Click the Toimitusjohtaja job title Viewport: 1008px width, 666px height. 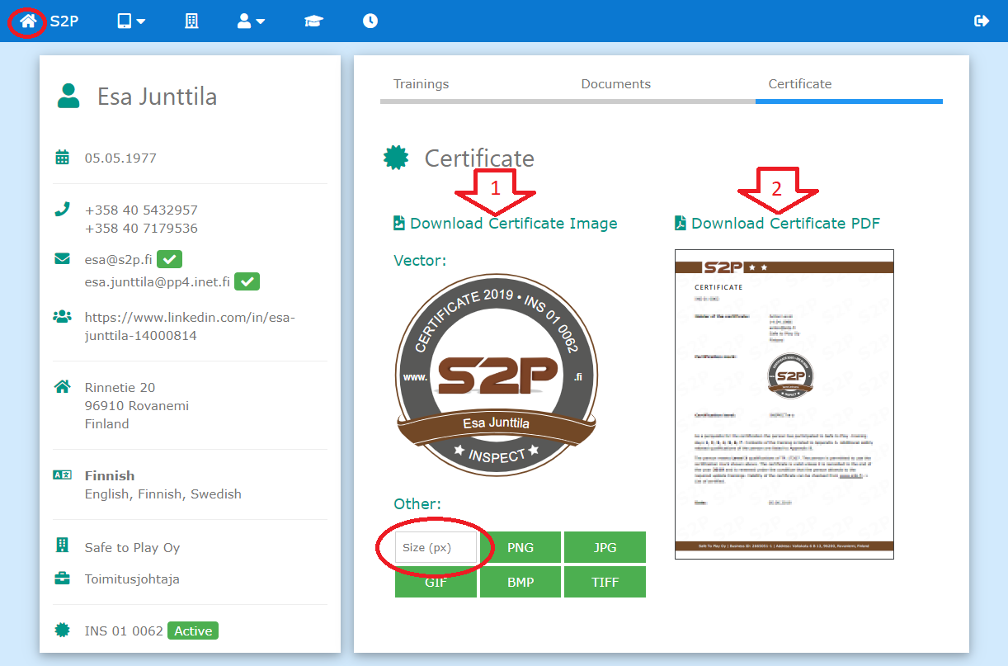pos(132,579)
